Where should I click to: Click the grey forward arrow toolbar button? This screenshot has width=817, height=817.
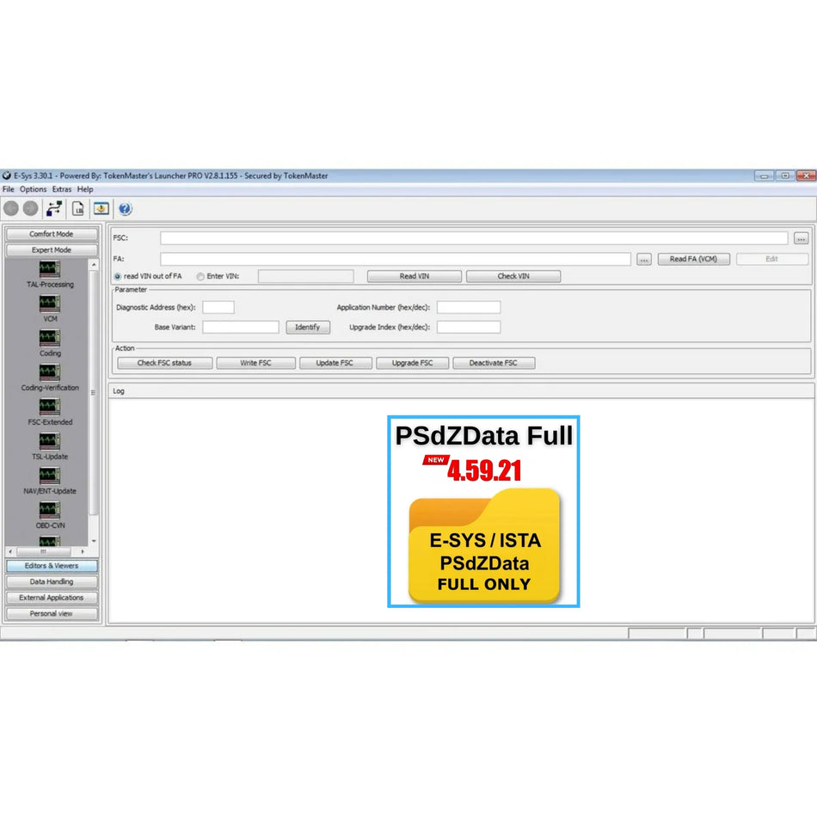[x=31, y=208]
